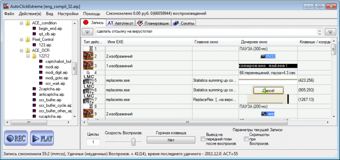The width and height of the screenshot is (340, 160).
Task: Select modi_goto.aip in the tree
Action: point(57,78)
